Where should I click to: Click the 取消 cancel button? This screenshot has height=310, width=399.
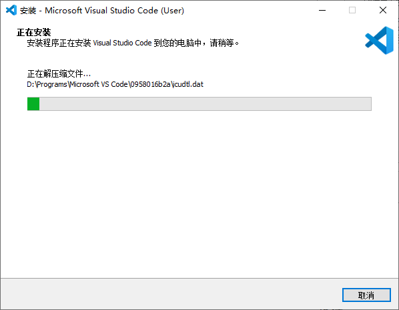366,295
